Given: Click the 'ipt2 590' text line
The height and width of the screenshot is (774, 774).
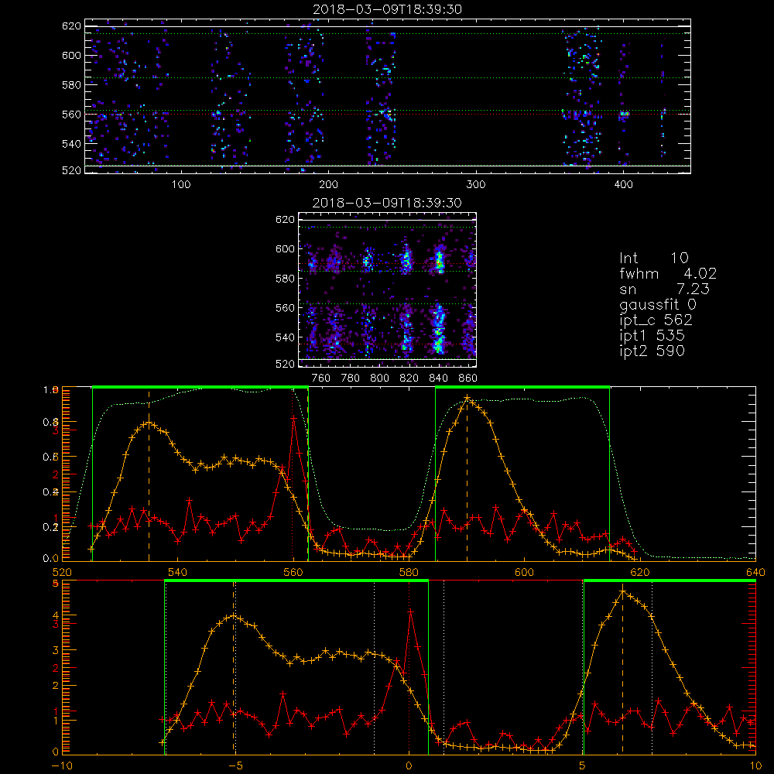Looking at the screenshot, I should 652,351.
